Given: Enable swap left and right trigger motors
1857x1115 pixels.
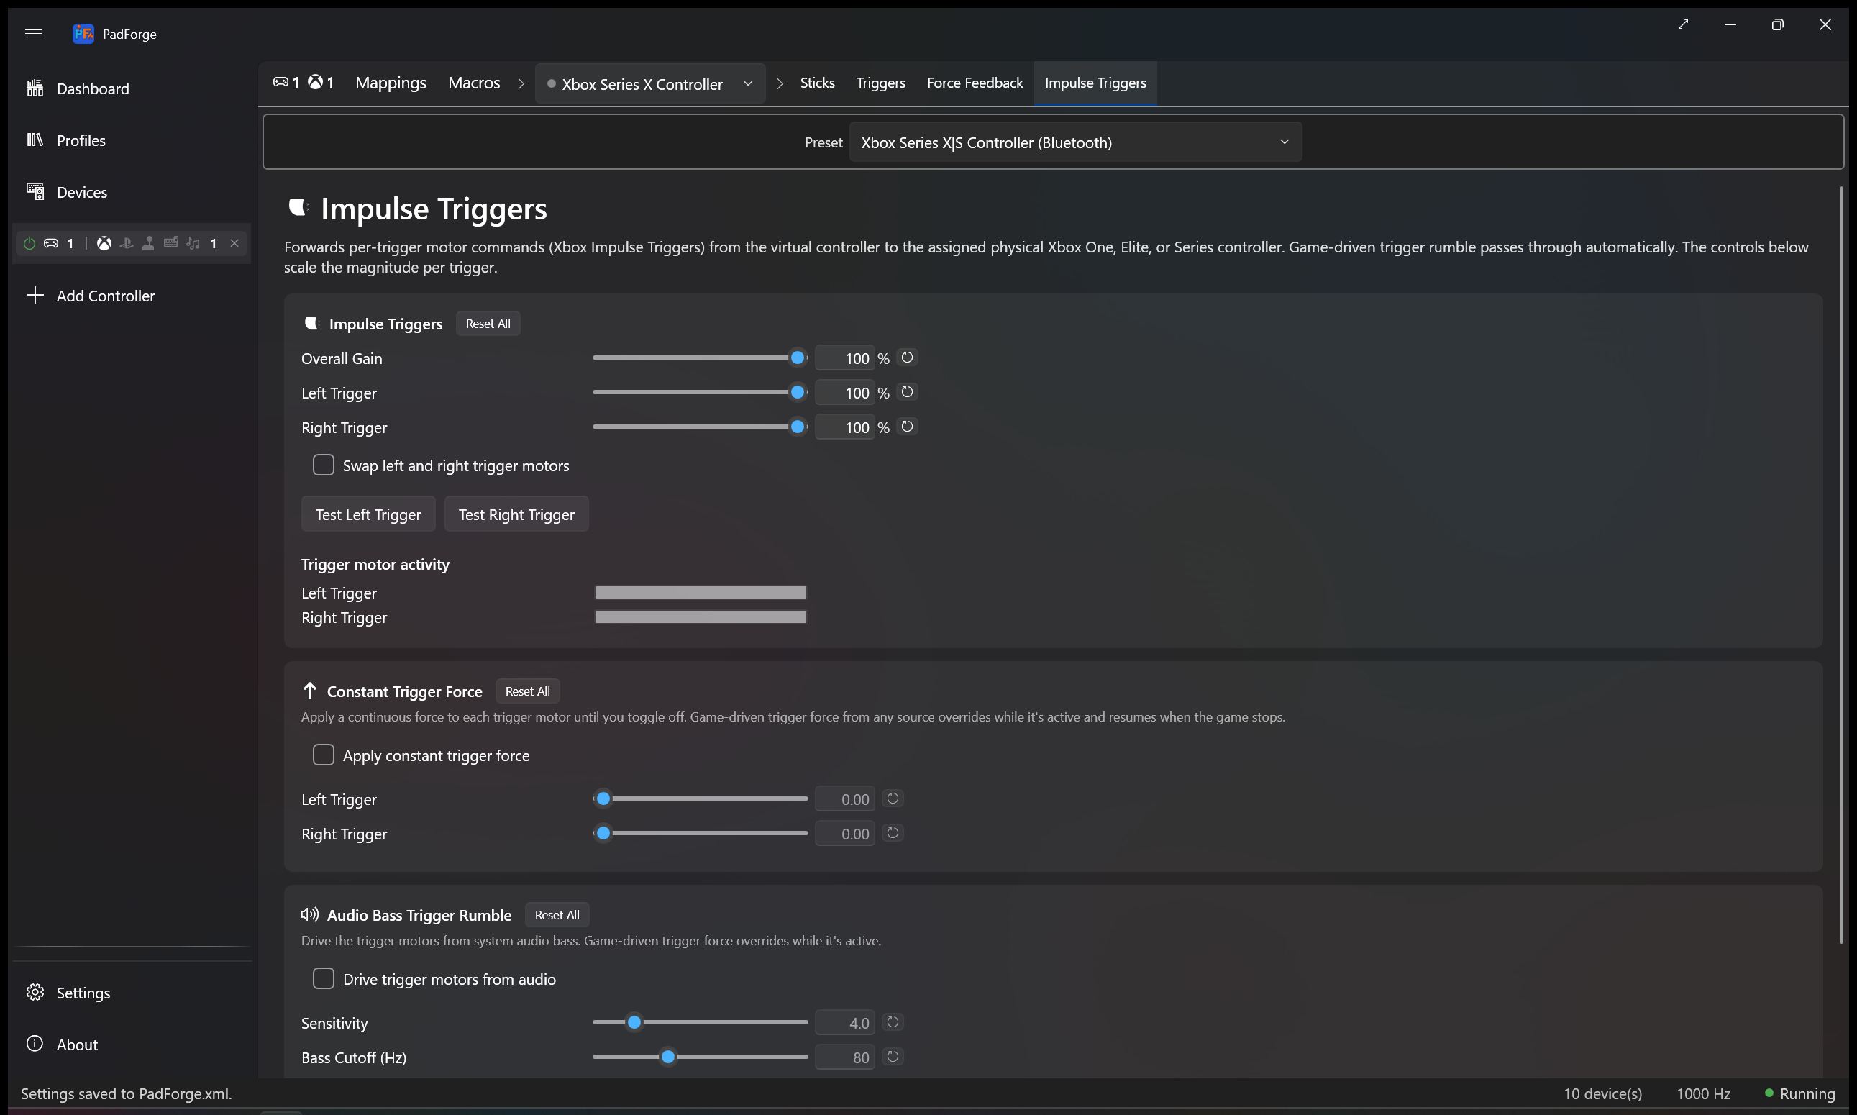Looking at the screenshot, I should [324, 465].
